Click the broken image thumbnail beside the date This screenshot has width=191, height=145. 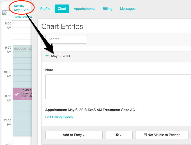(6, 15)
